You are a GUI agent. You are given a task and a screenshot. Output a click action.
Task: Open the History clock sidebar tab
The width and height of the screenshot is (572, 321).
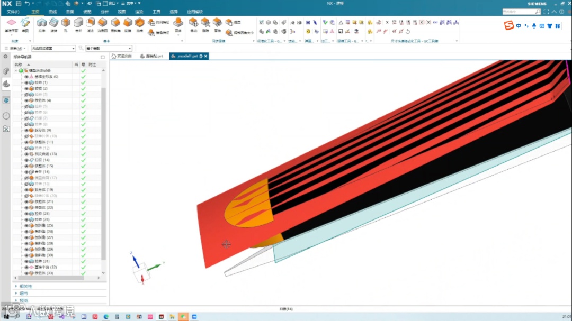6,115
